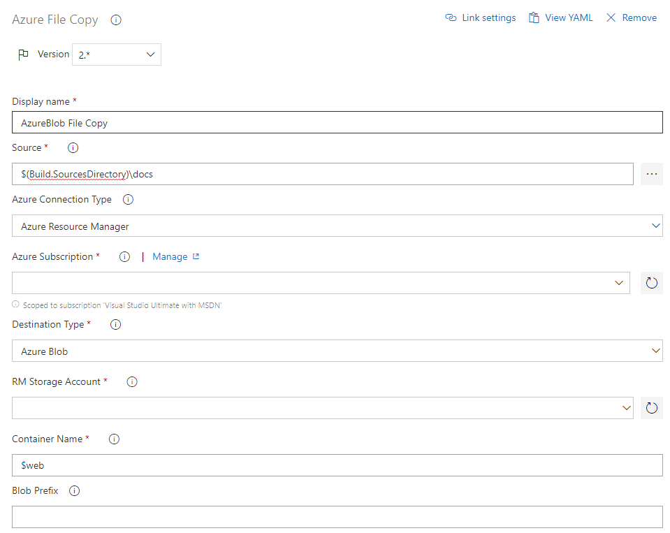This screenshot has height=533, width=670.
Task: Click the Blob Prefix label
Action: 35,490
